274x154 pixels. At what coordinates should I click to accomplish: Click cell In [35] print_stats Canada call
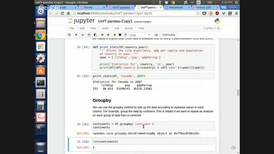click(x=153, y=76)
